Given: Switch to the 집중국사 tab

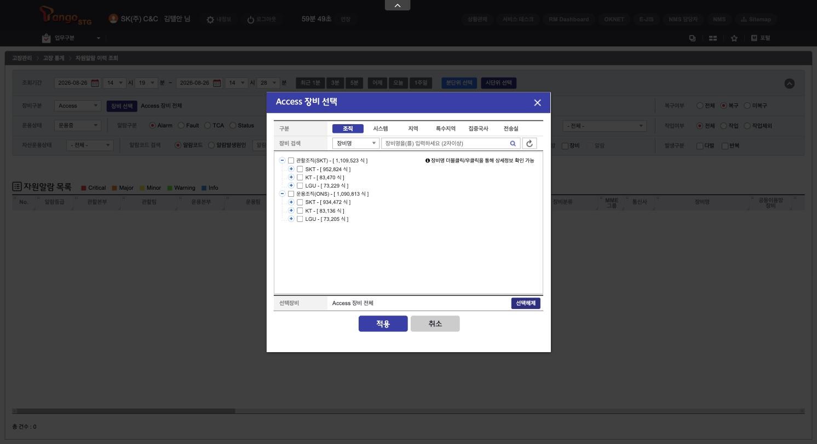Looking at the screenshot, I should pyautogui.click(x=478, y=129).
